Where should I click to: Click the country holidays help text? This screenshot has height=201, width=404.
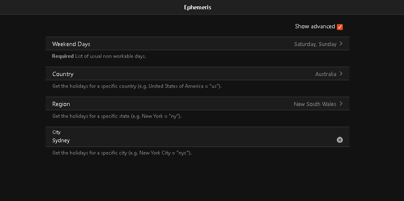click(x=137, y=86)
